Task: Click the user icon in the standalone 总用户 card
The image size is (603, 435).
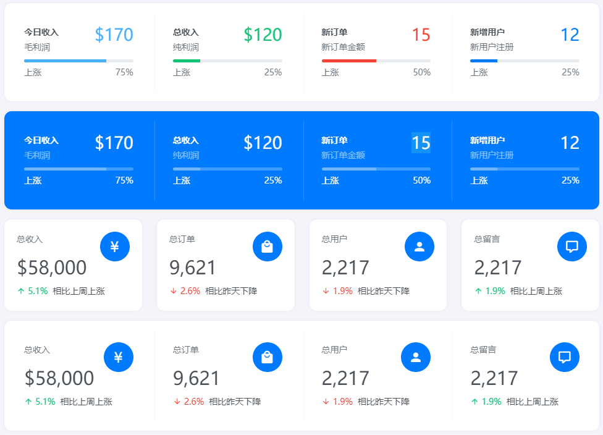Action: (x=420, y=247)
